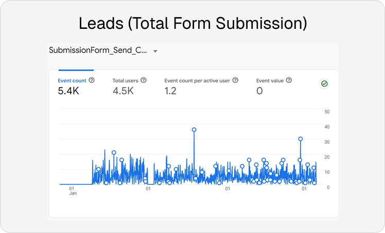
Task: Expand the SubmissionForm_Send_C dropdown arrow
Action: click(x=155, y=51)
